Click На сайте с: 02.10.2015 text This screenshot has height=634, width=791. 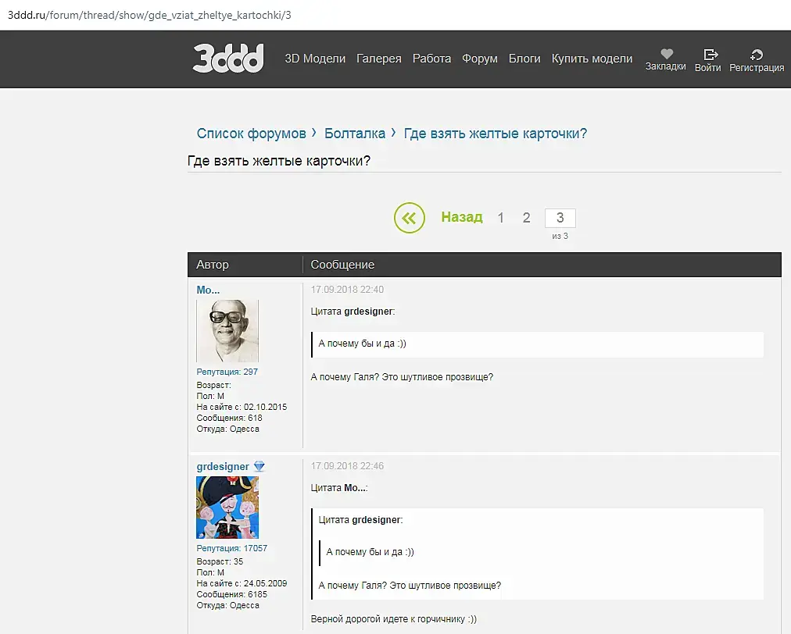[x=242, y=407]
